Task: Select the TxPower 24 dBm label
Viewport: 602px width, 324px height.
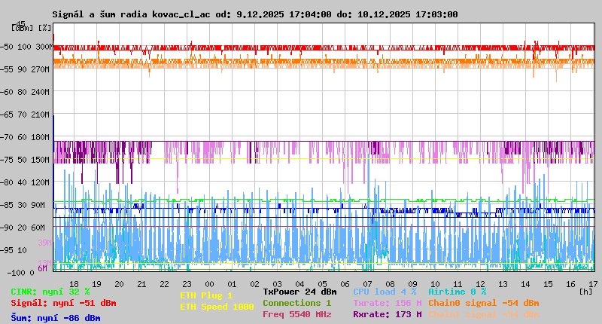Action: point(299,291)
